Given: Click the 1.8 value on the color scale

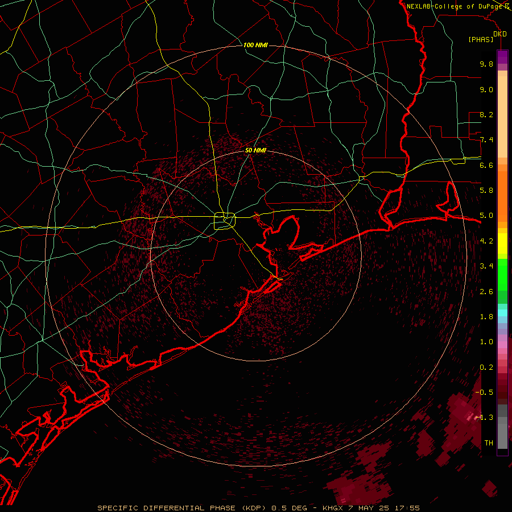Looking at the screenshot, I should [x=486, y=317].
